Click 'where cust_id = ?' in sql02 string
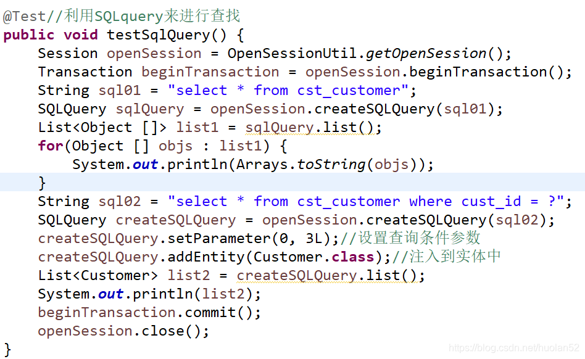This screenshot has height=359, width=585. [x=483, y=202]
